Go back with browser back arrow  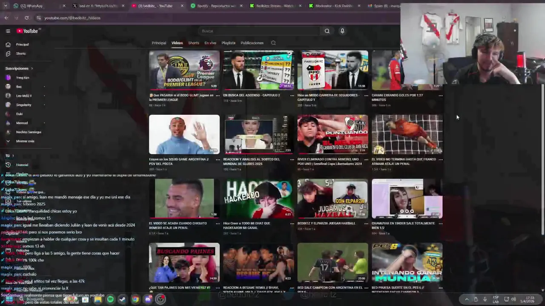click(x=6, y=18)
